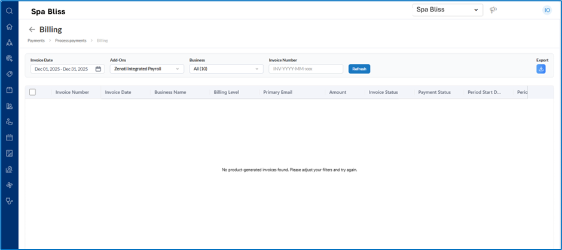Open the price tag sidebar icon
This screenshot has height=250, width=562.
(10, 74)
